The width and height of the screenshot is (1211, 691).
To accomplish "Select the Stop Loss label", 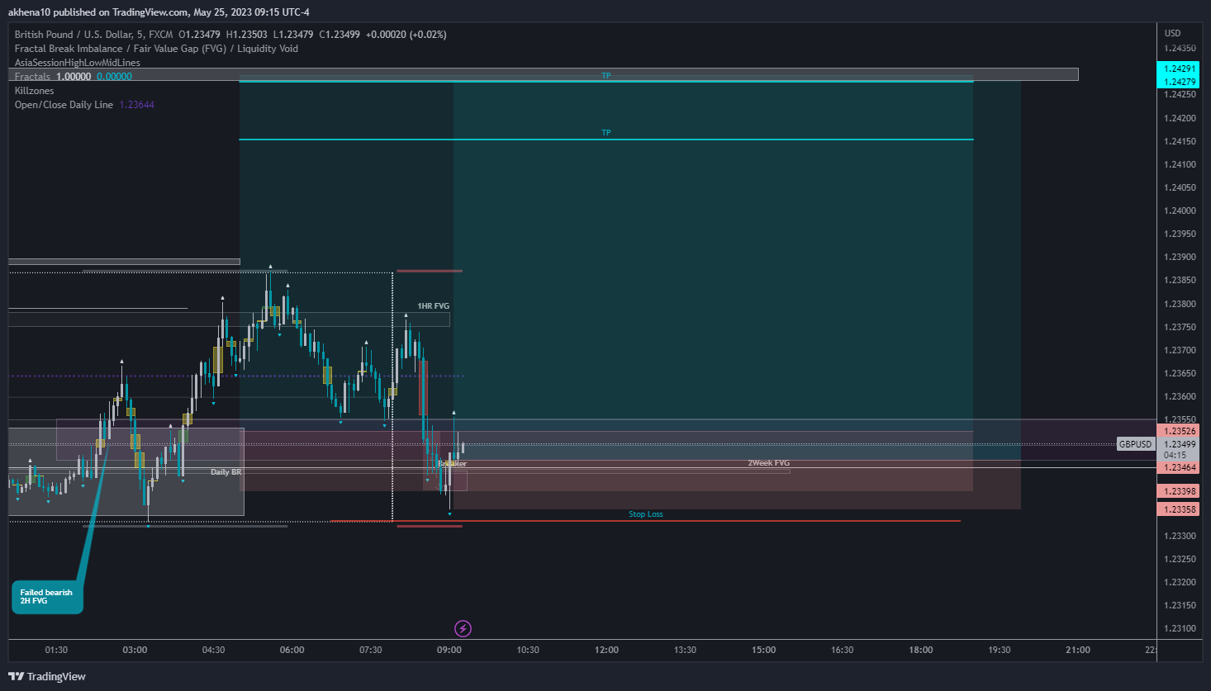I will [646, 514].
